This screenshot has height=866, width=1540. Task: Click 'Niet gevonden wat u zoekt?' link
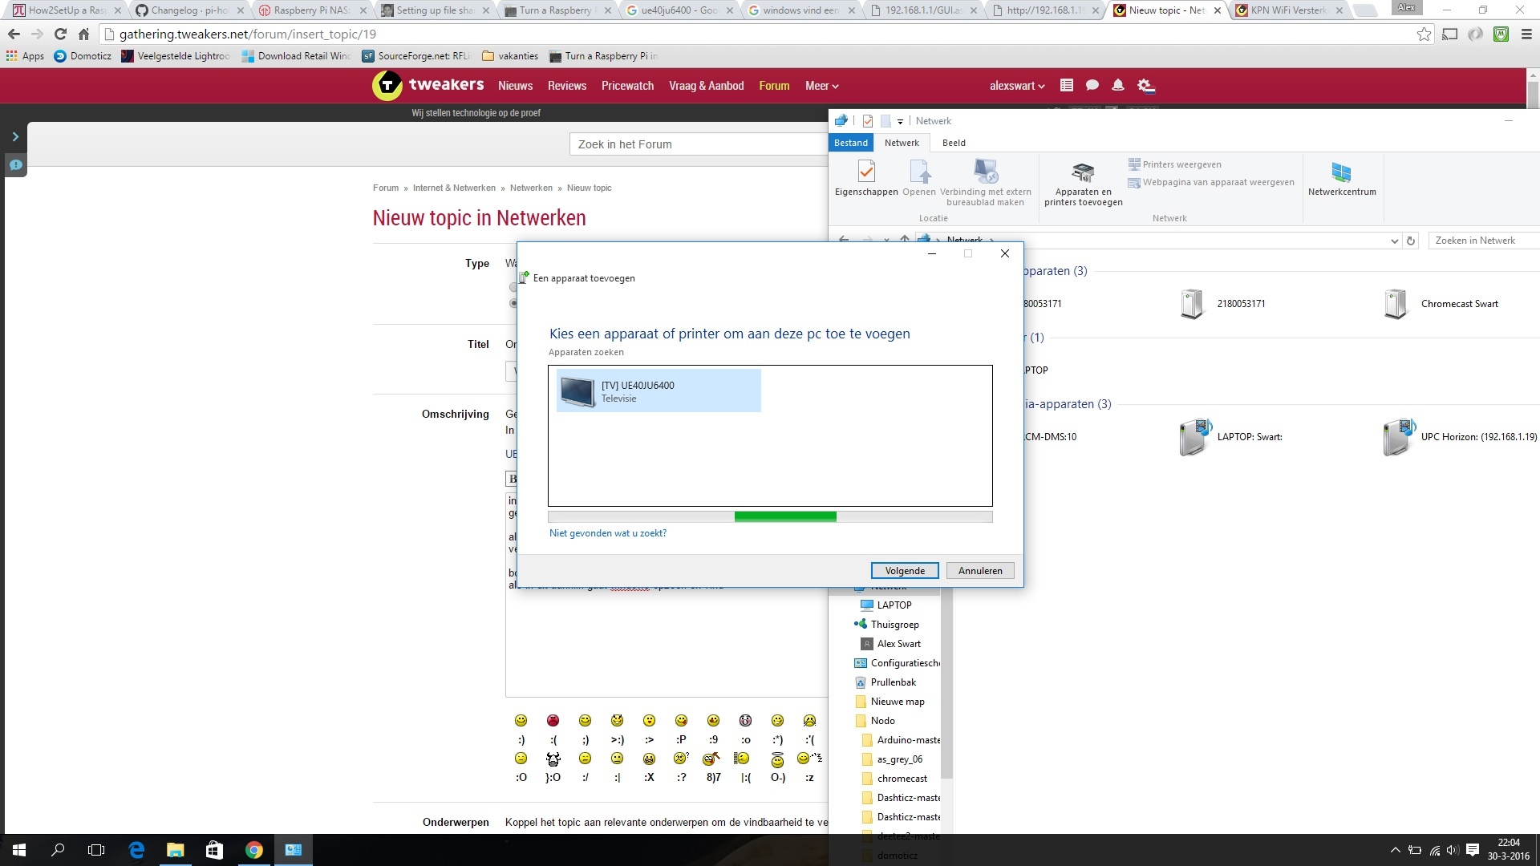pos(607,533)
